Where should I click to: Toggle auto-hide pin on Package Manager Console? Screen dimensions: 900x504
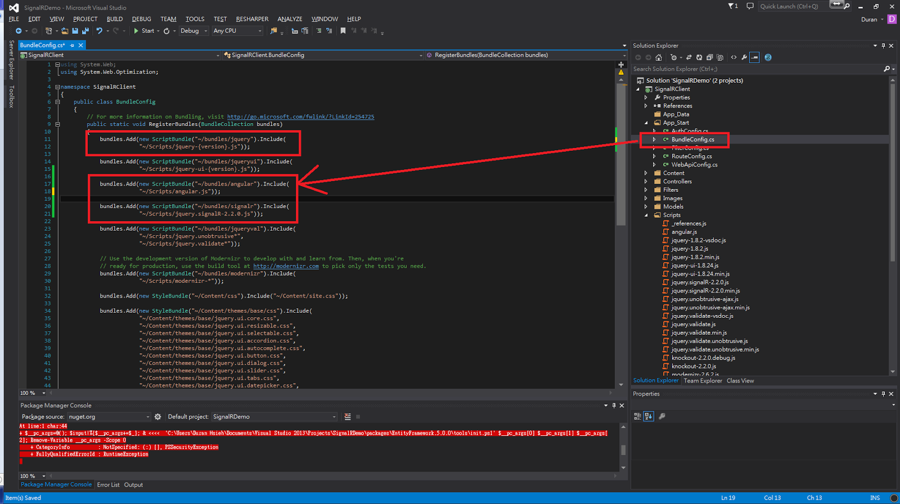(x=614, y=406)
